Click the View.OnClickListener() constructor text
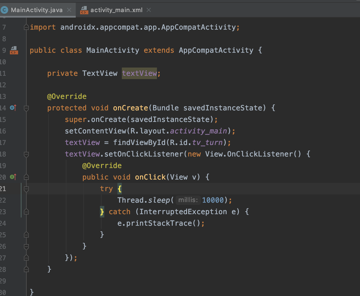The image size is (360, 296). 253,154
